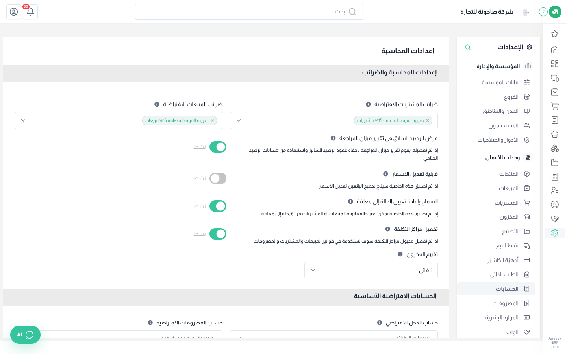
Task: Click the info icon beside تقييم المخزون
Action: coord(400,254)
